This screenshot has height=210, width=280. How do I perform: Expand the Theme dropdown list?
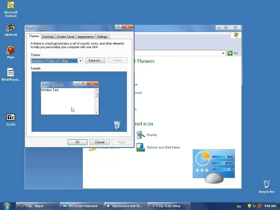(81, 61)
